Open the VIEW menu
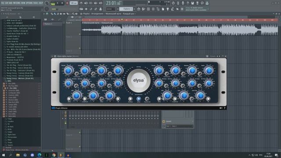 (23, 3)
